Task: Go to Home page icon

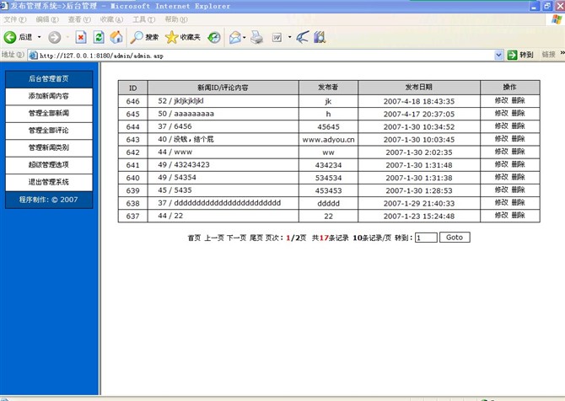Action: tap(116, 37)
